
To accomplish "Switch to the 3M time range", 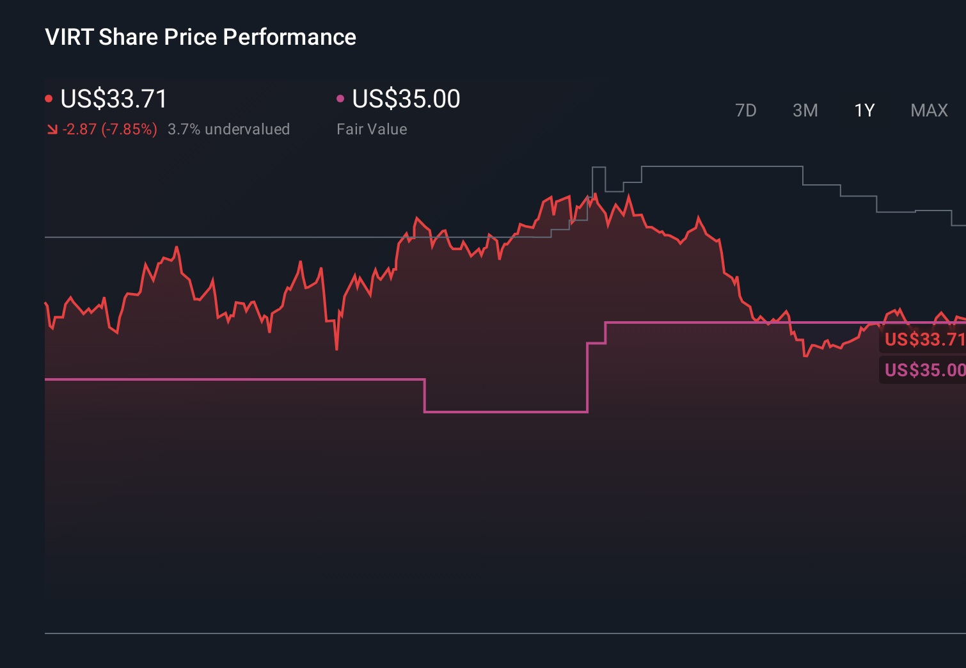I will [805, 110].
